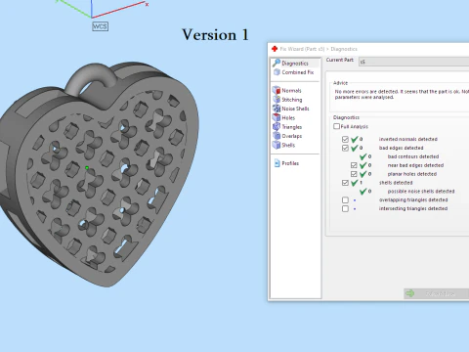This screenshot has width=469, height=352.
Task: Click the shells detected label
Action: click(x=396, y=183)
